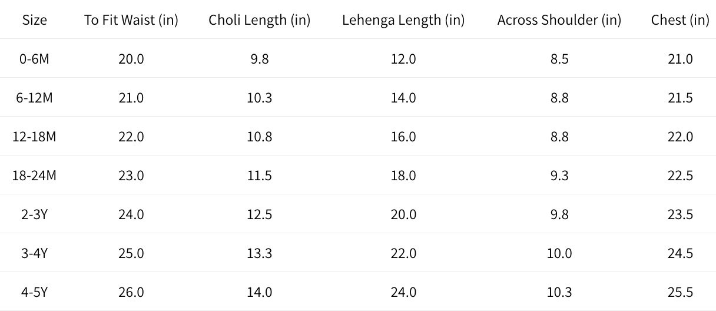Select chest value 25.5 for 4-5Y
The width and height of the screenshot is (716, 311).
(679, 292)
